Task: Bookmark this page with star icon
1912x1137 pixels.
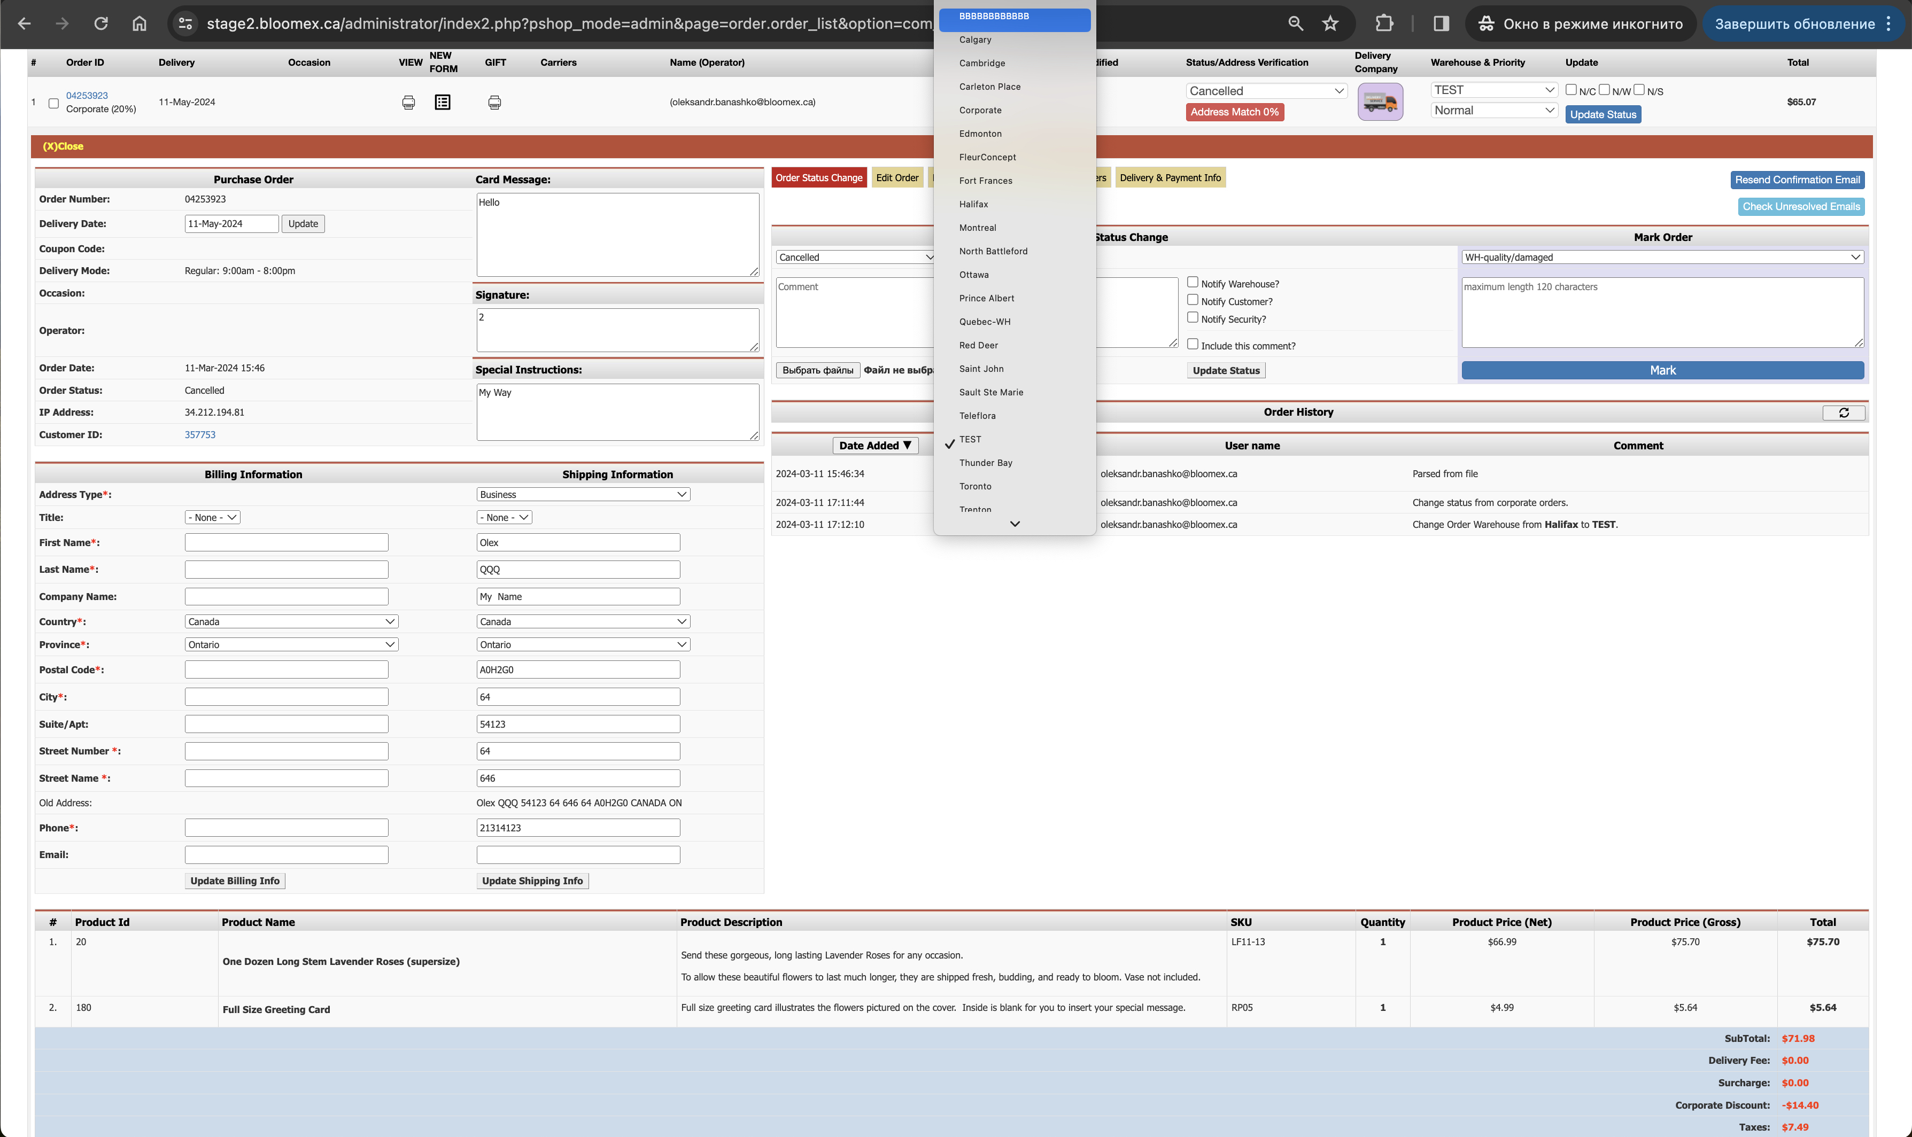Action: pyautogui.click(x=1330, y=24)
